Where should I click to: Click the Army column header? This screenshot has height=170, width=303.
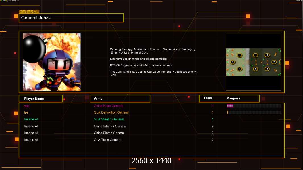[x=120, y=99]
